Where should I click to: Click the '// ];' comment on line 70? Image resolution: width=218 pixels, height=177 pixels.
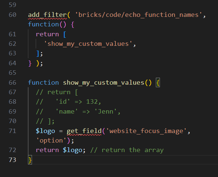[x=45, y=121]
